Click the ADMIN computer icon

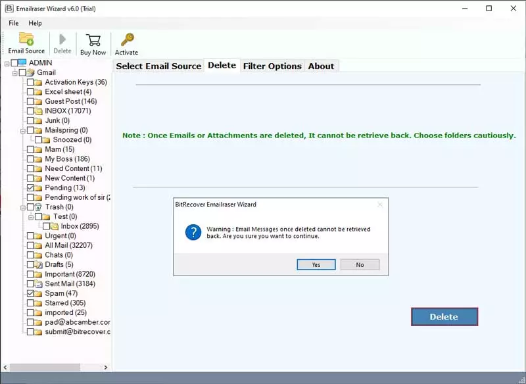(22, 62)
